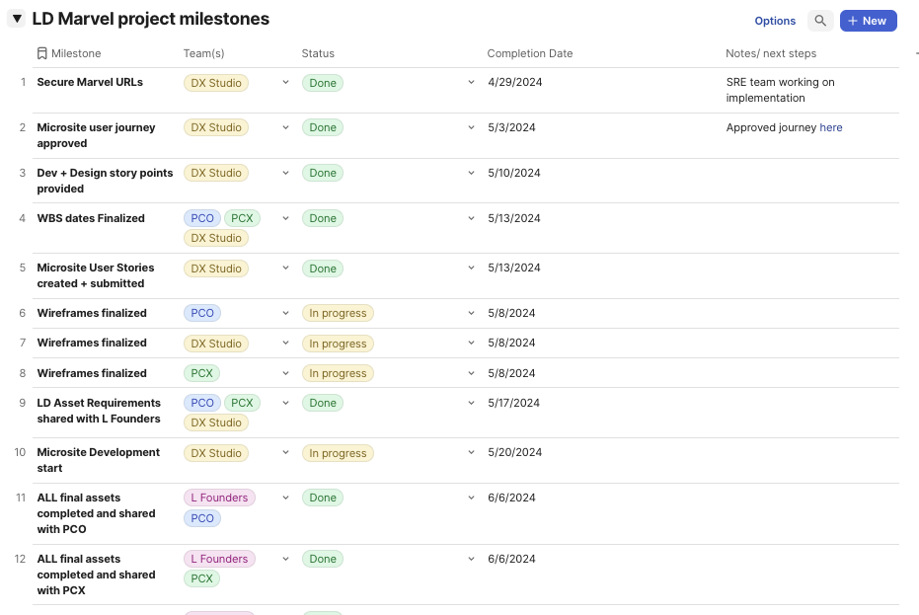Select 'LD Asset Requirements shared with L Founders'
Screen dimensions: 919x615
[x=99, y=411]
